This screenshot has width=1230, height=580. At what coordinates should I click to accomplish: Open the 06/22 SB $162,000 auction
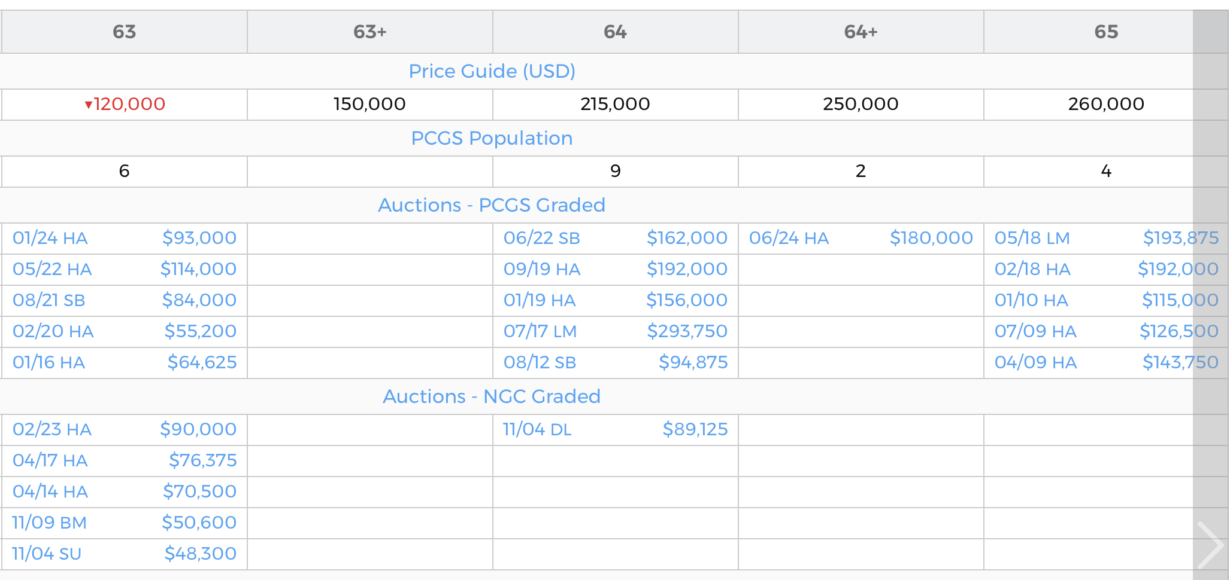point(616,238)
